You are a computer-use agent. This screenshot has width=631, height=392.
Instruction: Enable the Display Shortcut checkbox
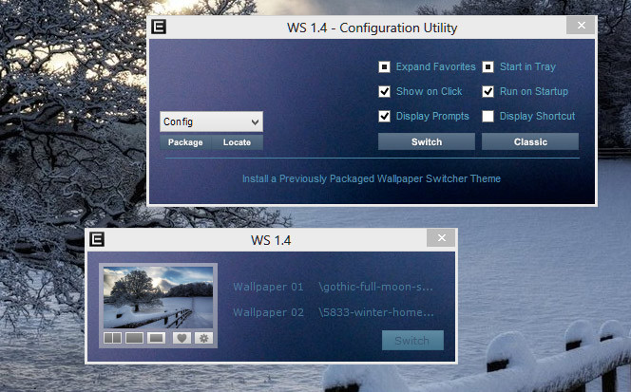click(x=488, y=116)
